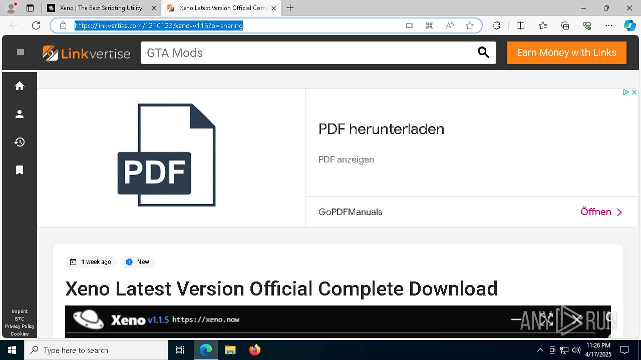The width and height of the screenshot is (641, 360).
Task: Click Xeno Latest Version Official heading
Action: [x=281, y=288]
